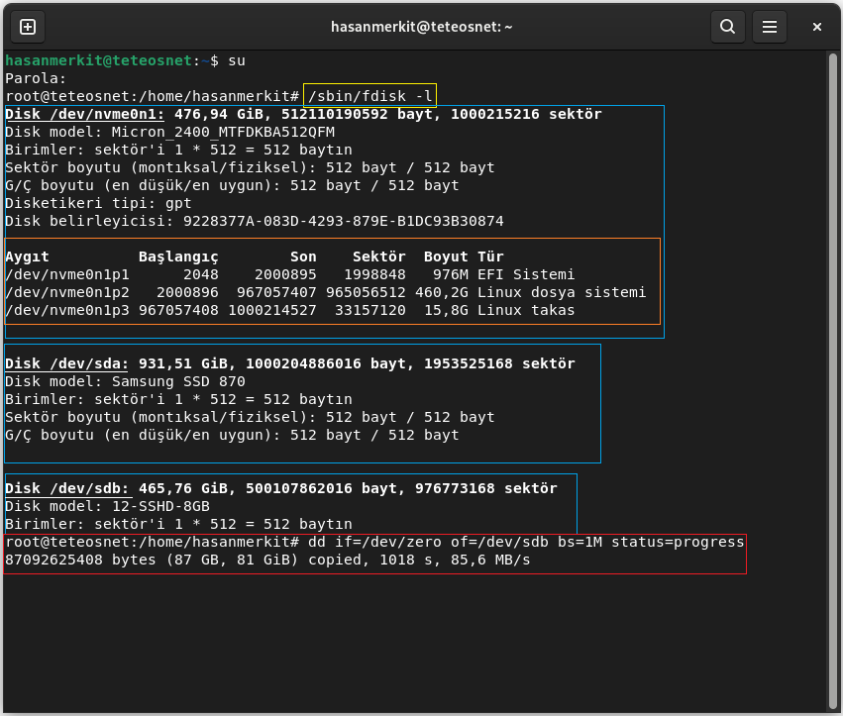Viewport: 843px width, 716px height.
Task: Click the Linux takas partition type
Action: click(526, 310)
